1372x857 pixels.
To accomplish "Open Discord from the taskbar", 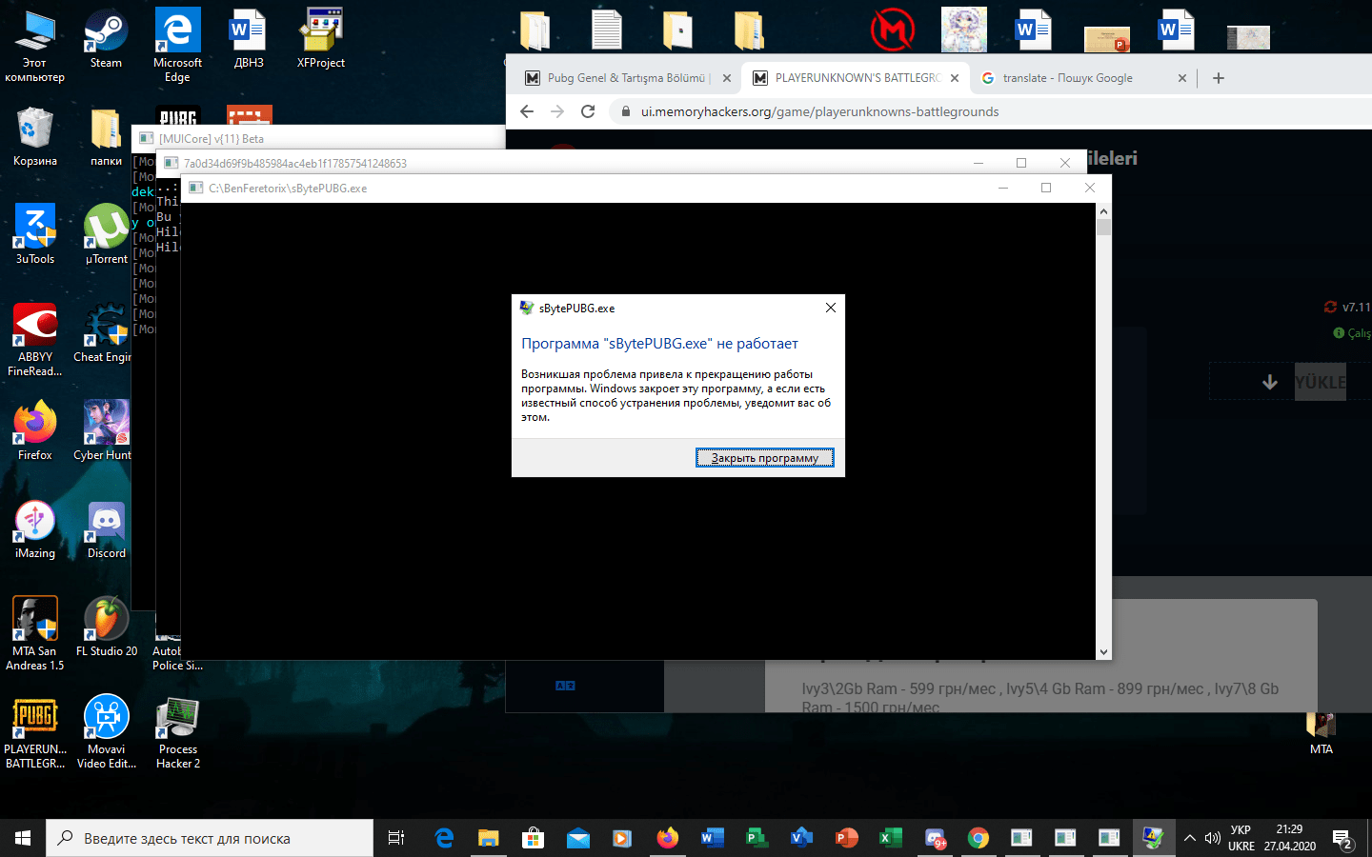I will pyautogui.click(x=935, y=838).
